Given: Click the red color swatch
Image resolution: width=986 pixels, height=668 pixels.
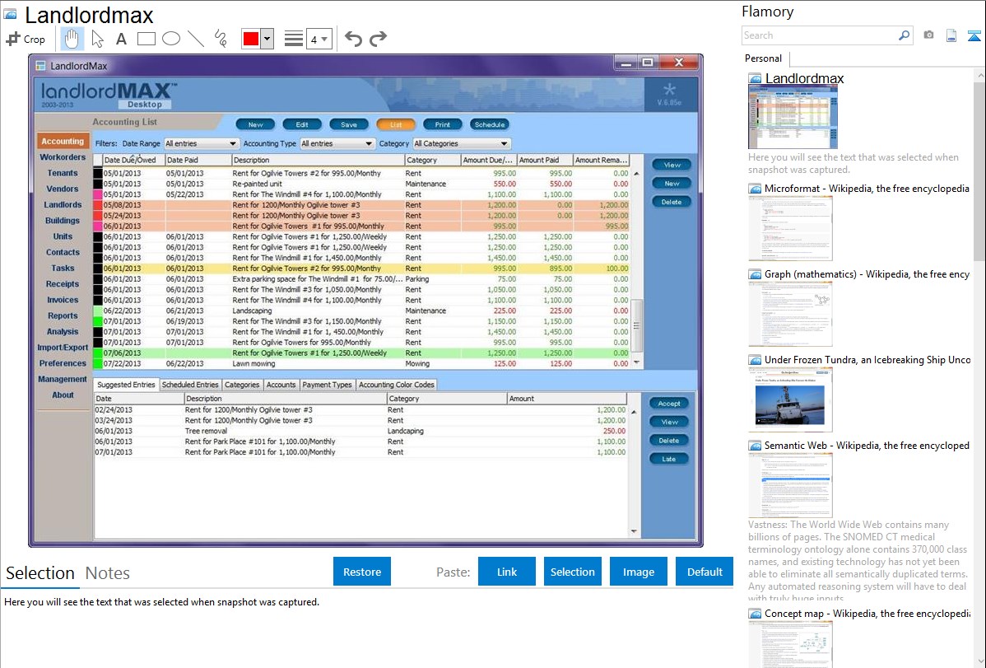Looking at the screenshot, I should pos(251,39).
